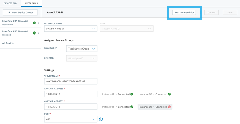
Task: Click the Cancel button
Action: tap(212, 13)
